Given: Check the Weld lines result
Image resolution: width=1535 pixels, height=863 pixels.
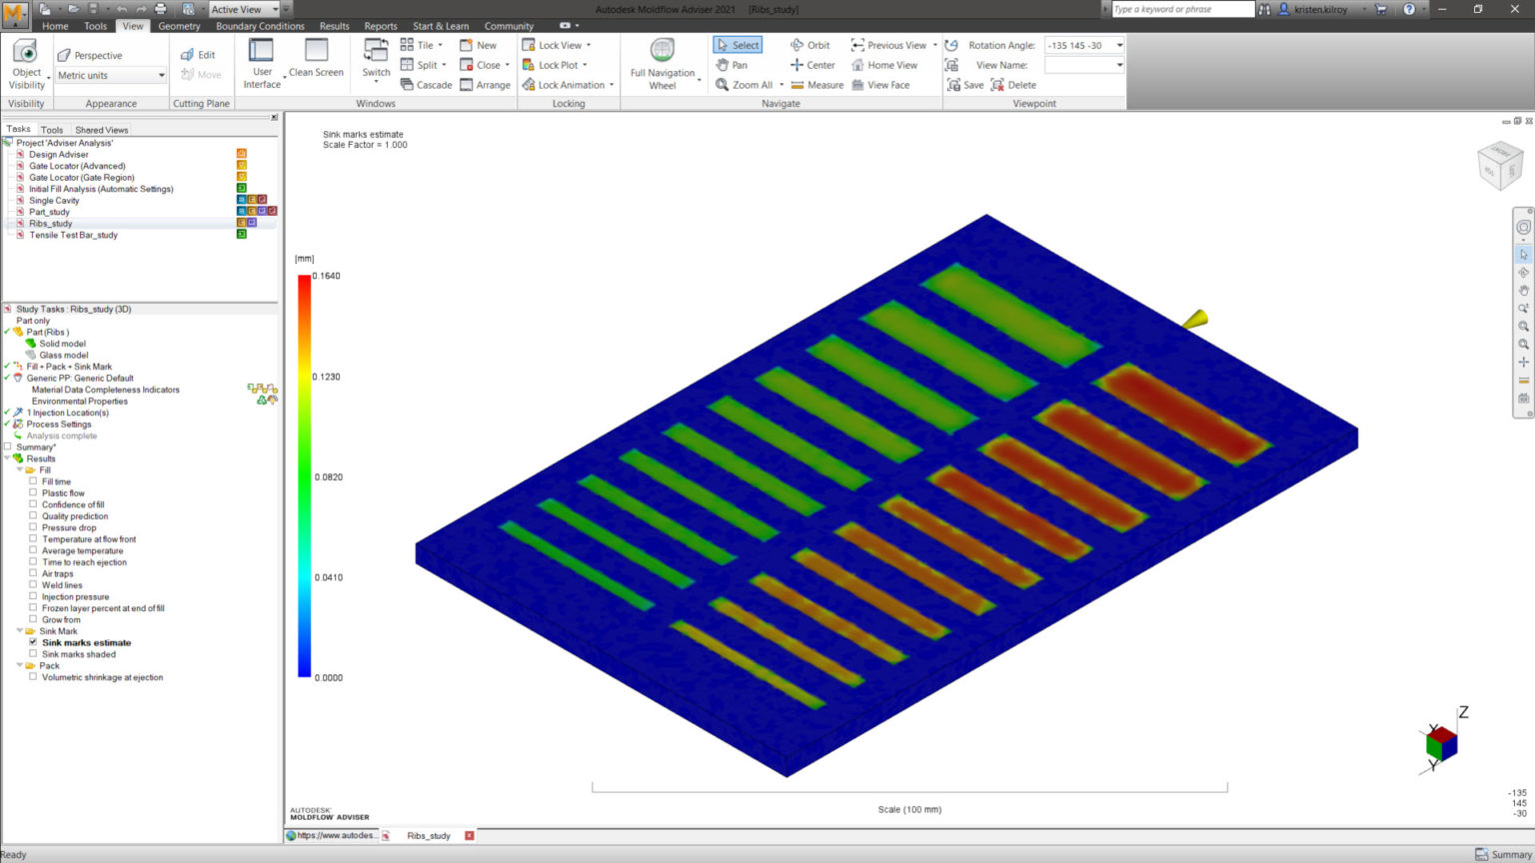Looking at the screenshot, I should (x=33, y=585).
